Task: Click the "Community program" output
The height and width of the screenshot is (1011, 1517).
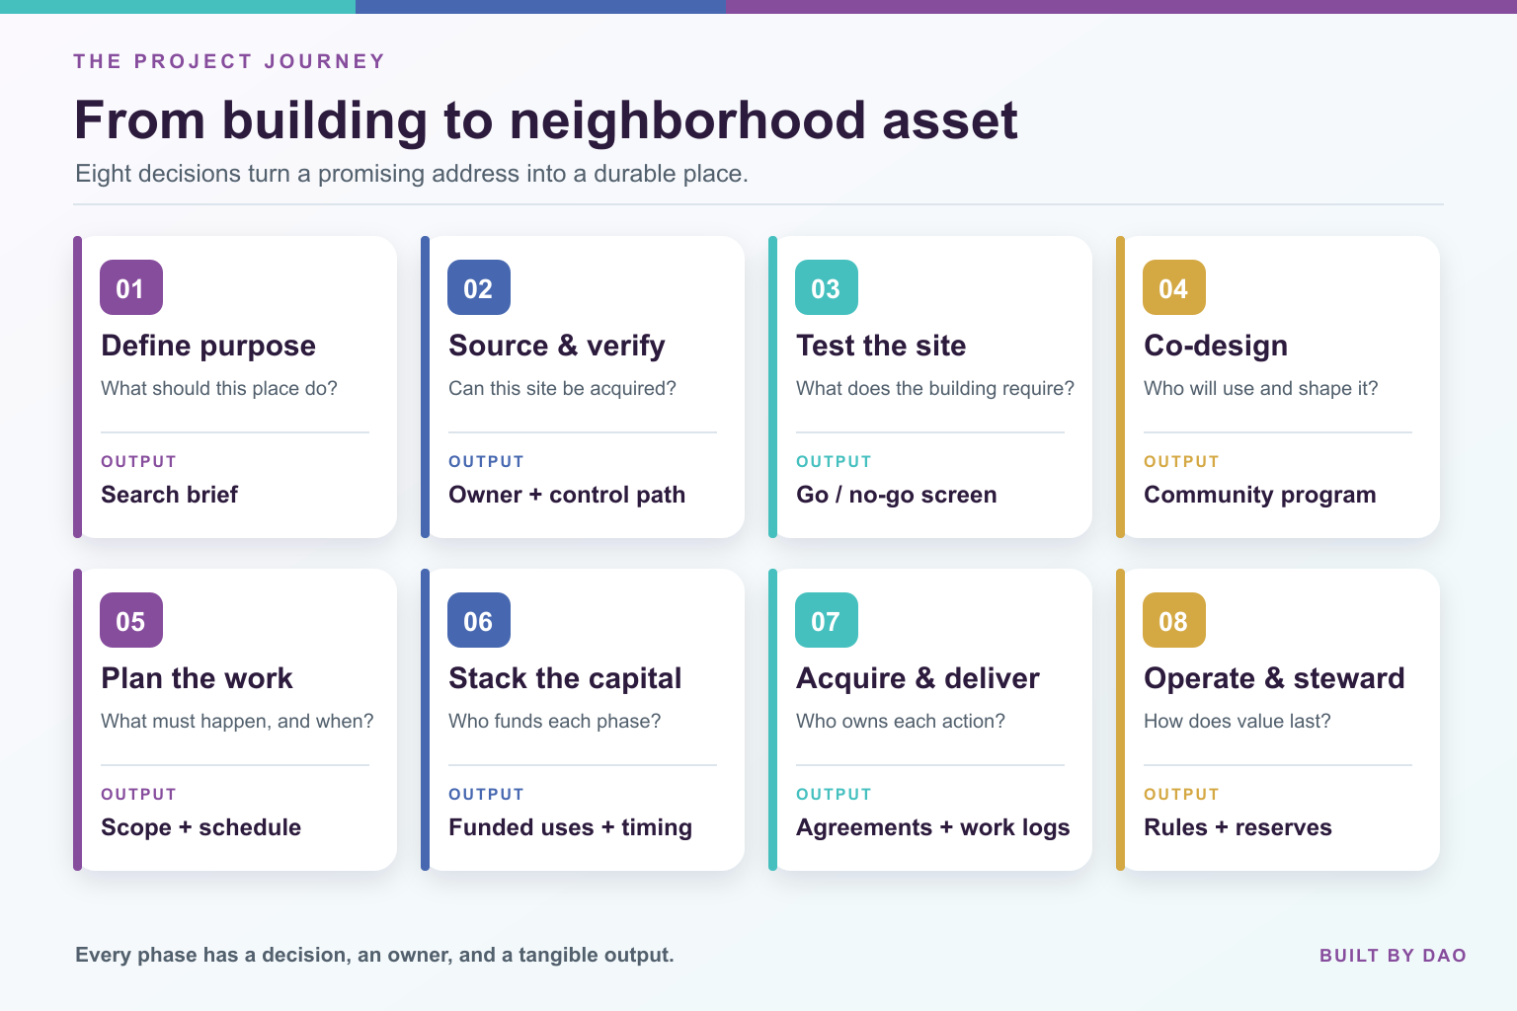Action: click(1259, 495)
